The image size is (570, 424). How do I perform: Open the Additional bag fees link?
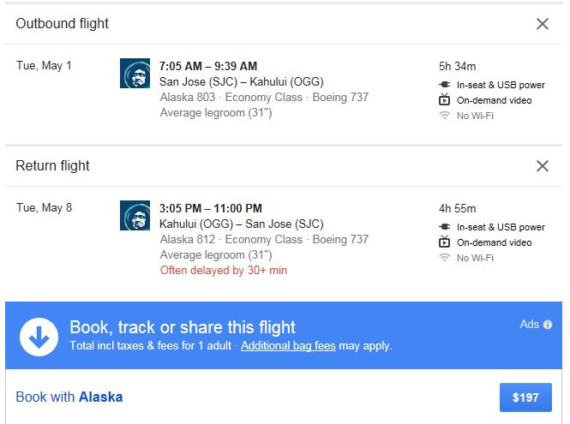click(287, 346)
